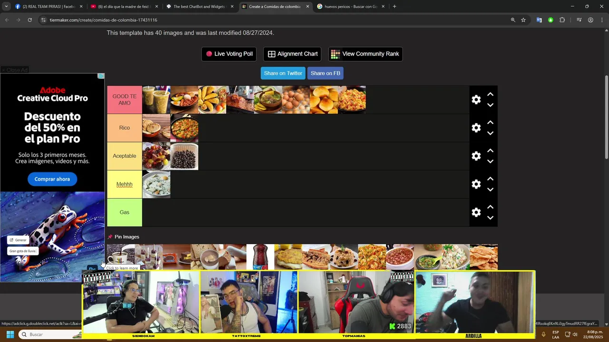The width and height of the screenshot is (609, 342).
Task: Open the Chrome three-dot menu
Action: coord(602,20)
